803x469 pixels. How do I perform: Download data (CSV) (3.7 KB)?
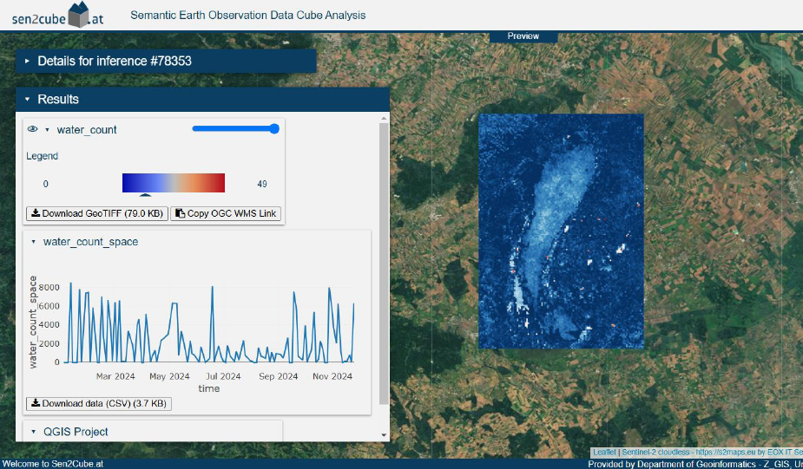(x=100, y=403)
